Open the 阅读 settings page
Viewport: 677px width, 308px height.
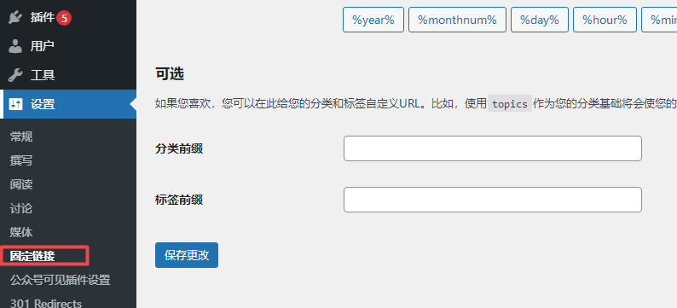click(21, 185)
